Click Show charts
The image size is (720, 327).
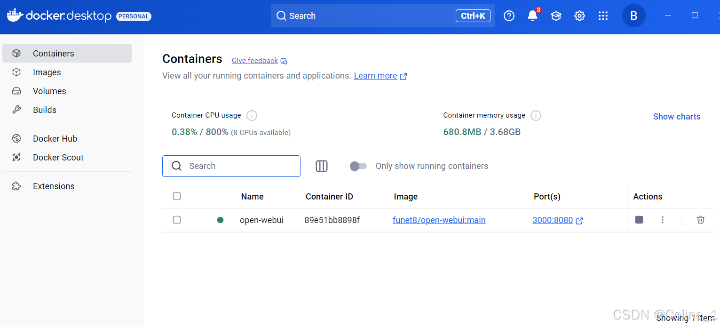(x=677, y=117)
